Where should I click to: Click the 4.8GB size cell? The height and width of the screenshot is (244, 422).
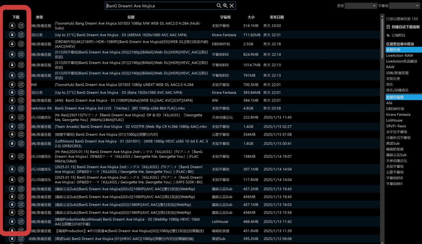(248, 108)
